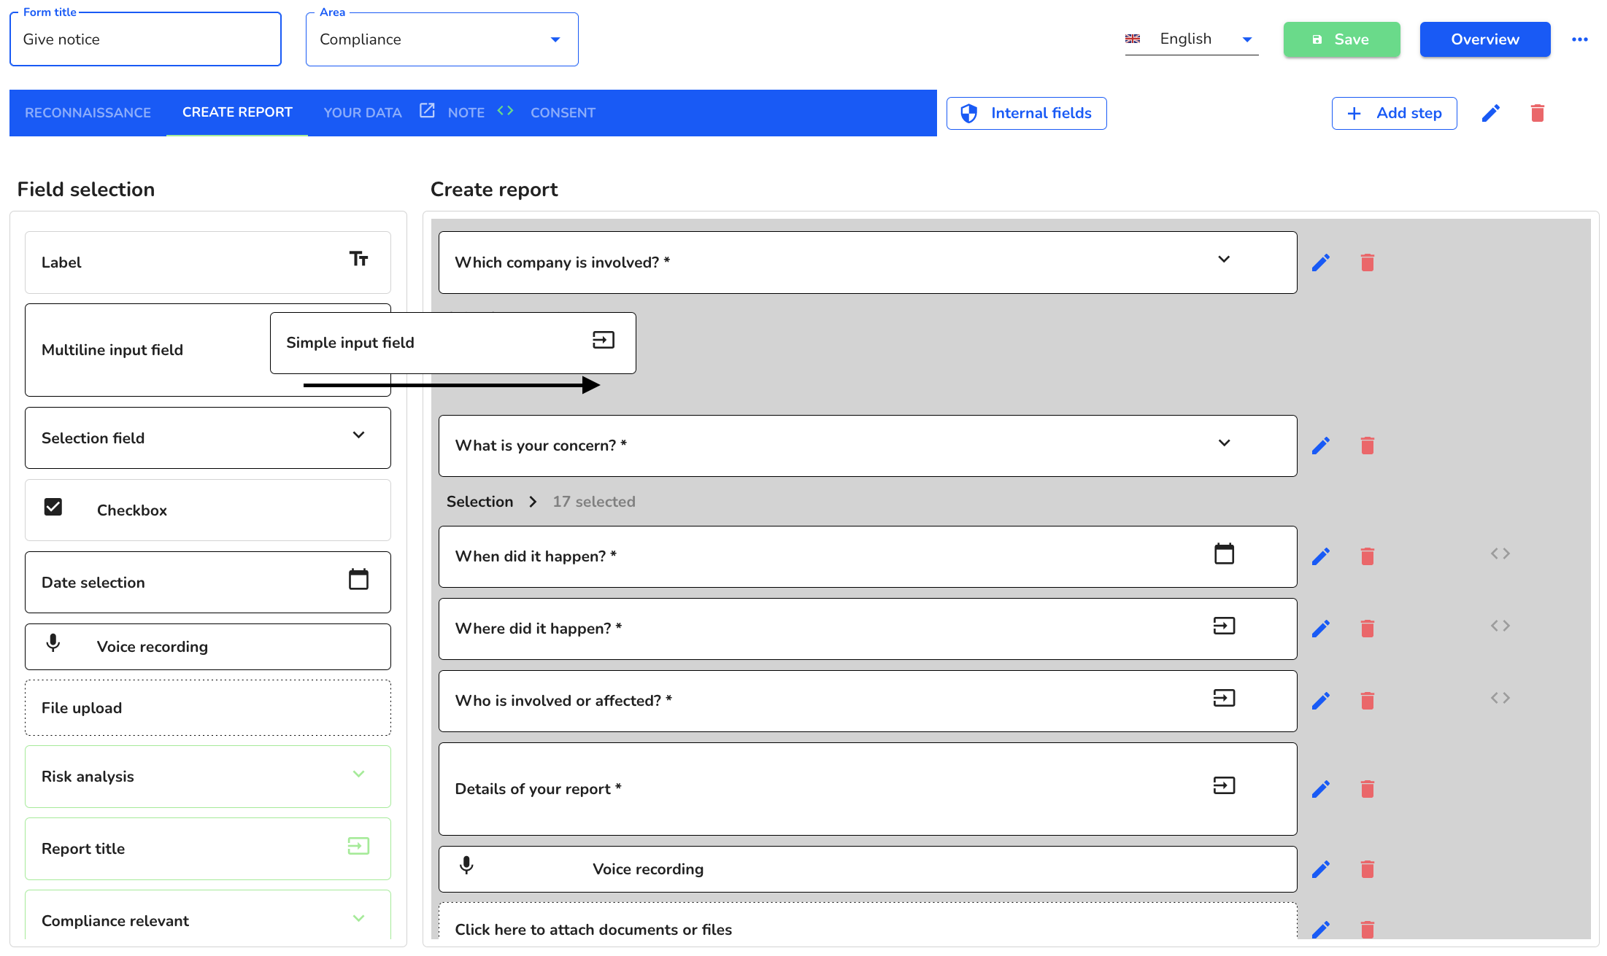Open the three-dots more options menu

pyautogui.click(x=1579, y=39)
